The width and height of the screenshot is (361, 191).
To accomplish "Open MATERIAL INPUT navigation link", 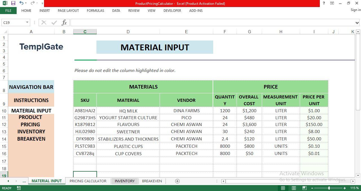I will tap(31, 111).
